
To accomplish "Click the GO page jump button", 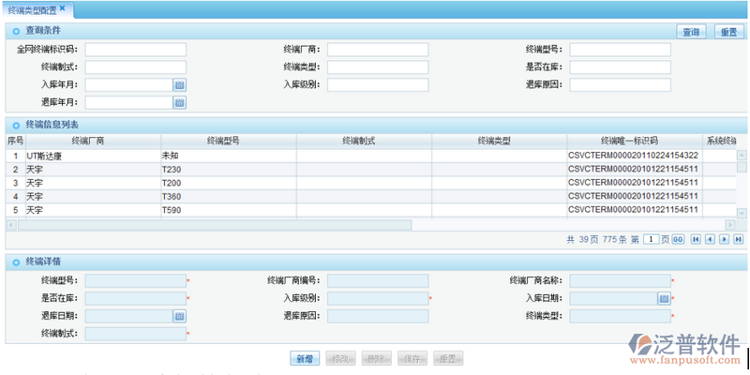I will pyautogui.click(x=677, y=240).
